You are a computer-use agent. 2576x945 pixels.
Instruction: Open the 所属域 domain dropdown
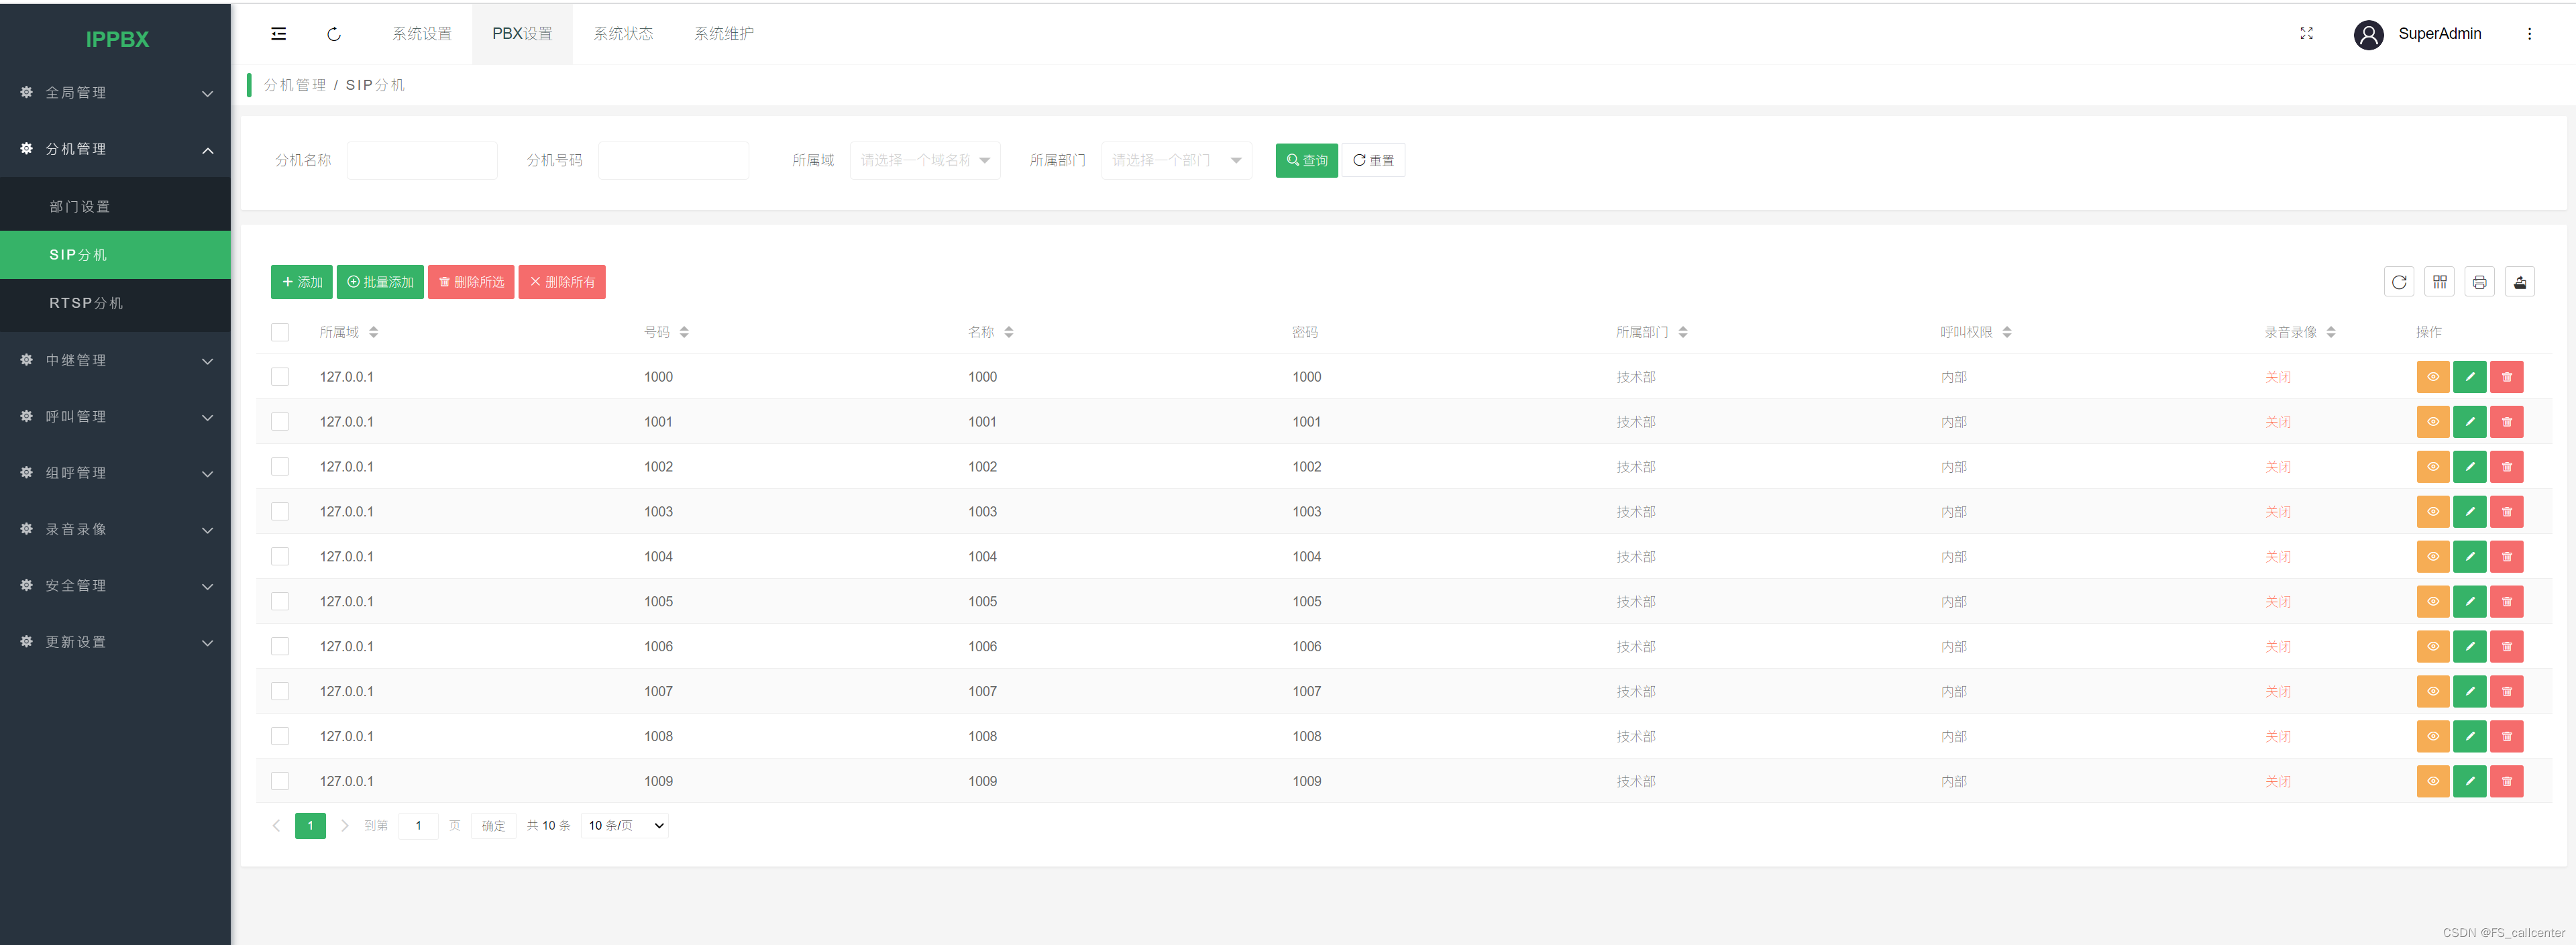click(924, 160)
